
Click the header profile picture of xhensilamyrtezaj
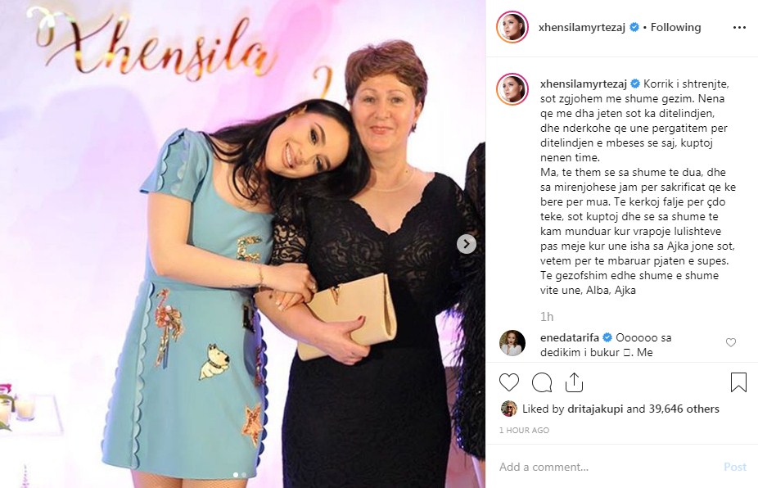click(512, 27)
